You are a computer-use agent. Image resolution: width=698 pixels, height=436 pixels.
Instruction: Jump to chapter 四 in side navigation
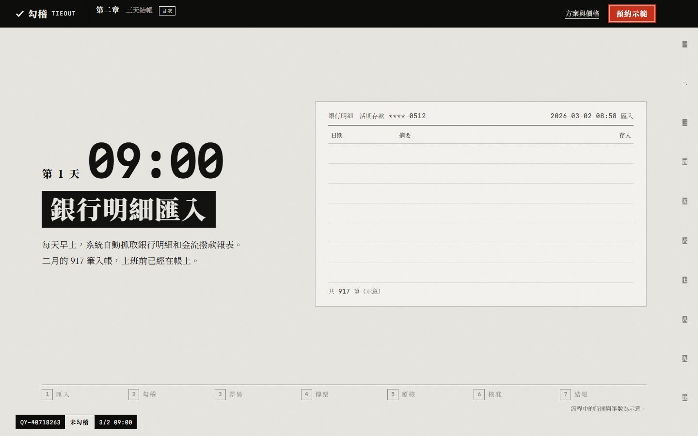point(685,162)
